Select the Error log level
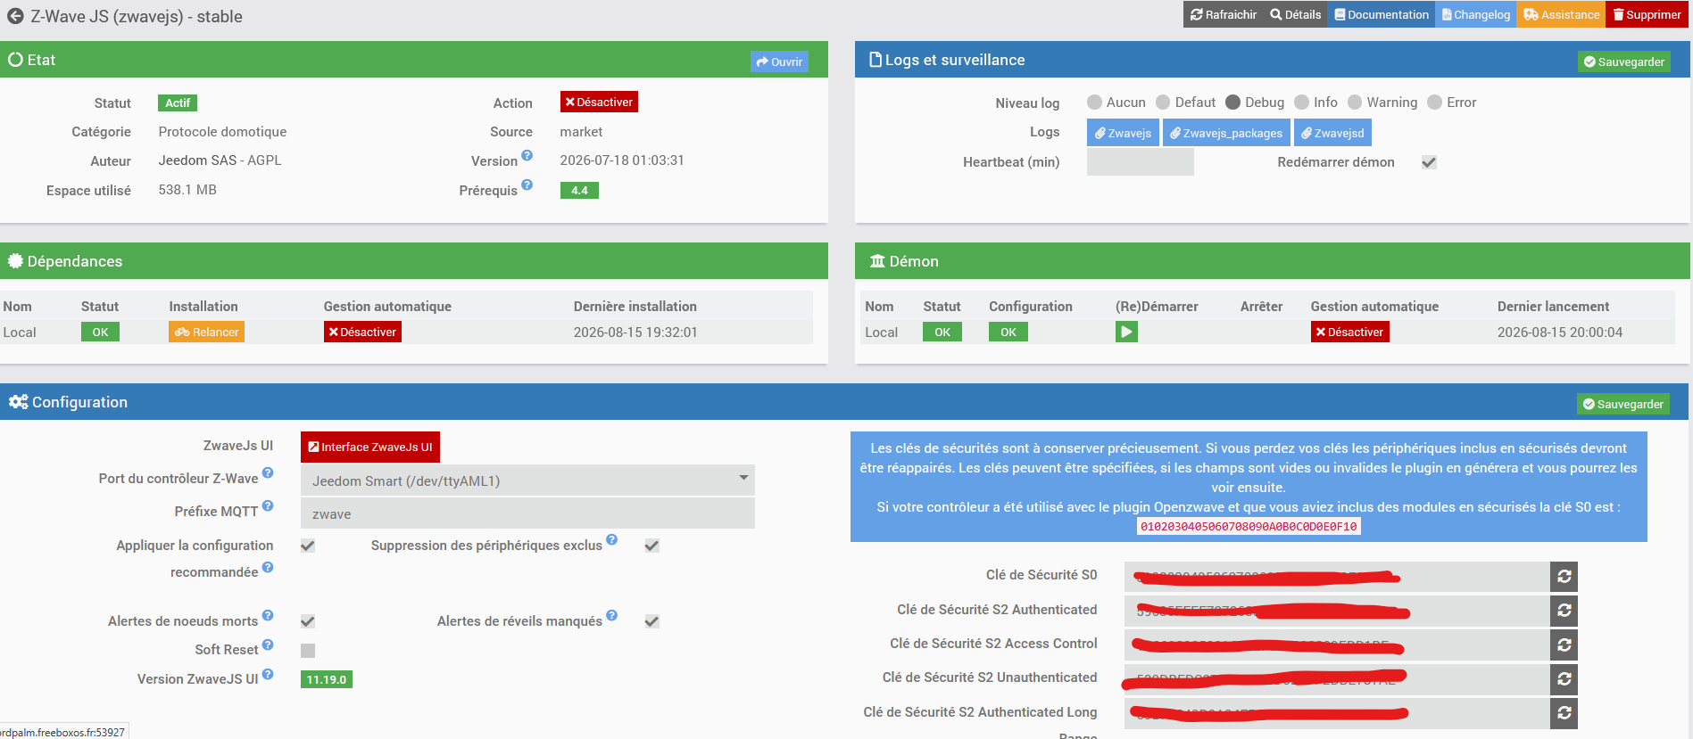The height and width of the screenshot is (739, 1693). point(1435,103)
